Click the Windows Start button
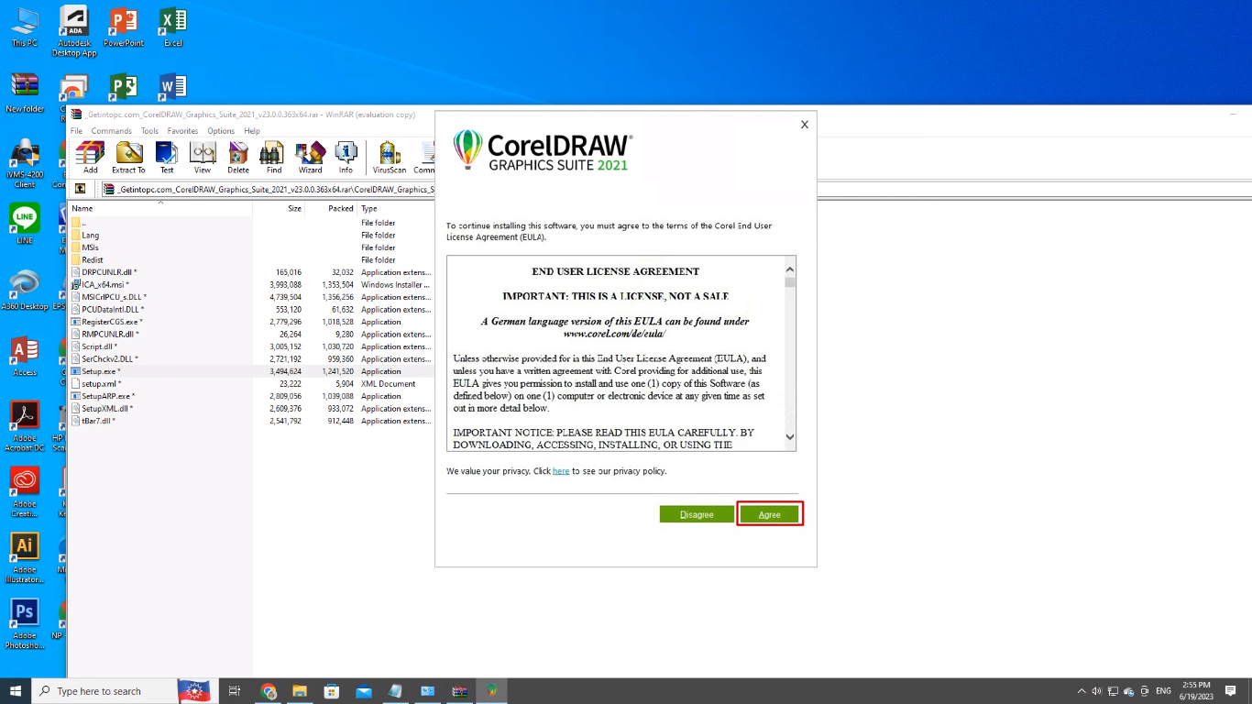The height and width of the screenshot is (704, 1252). coord(16,691)
